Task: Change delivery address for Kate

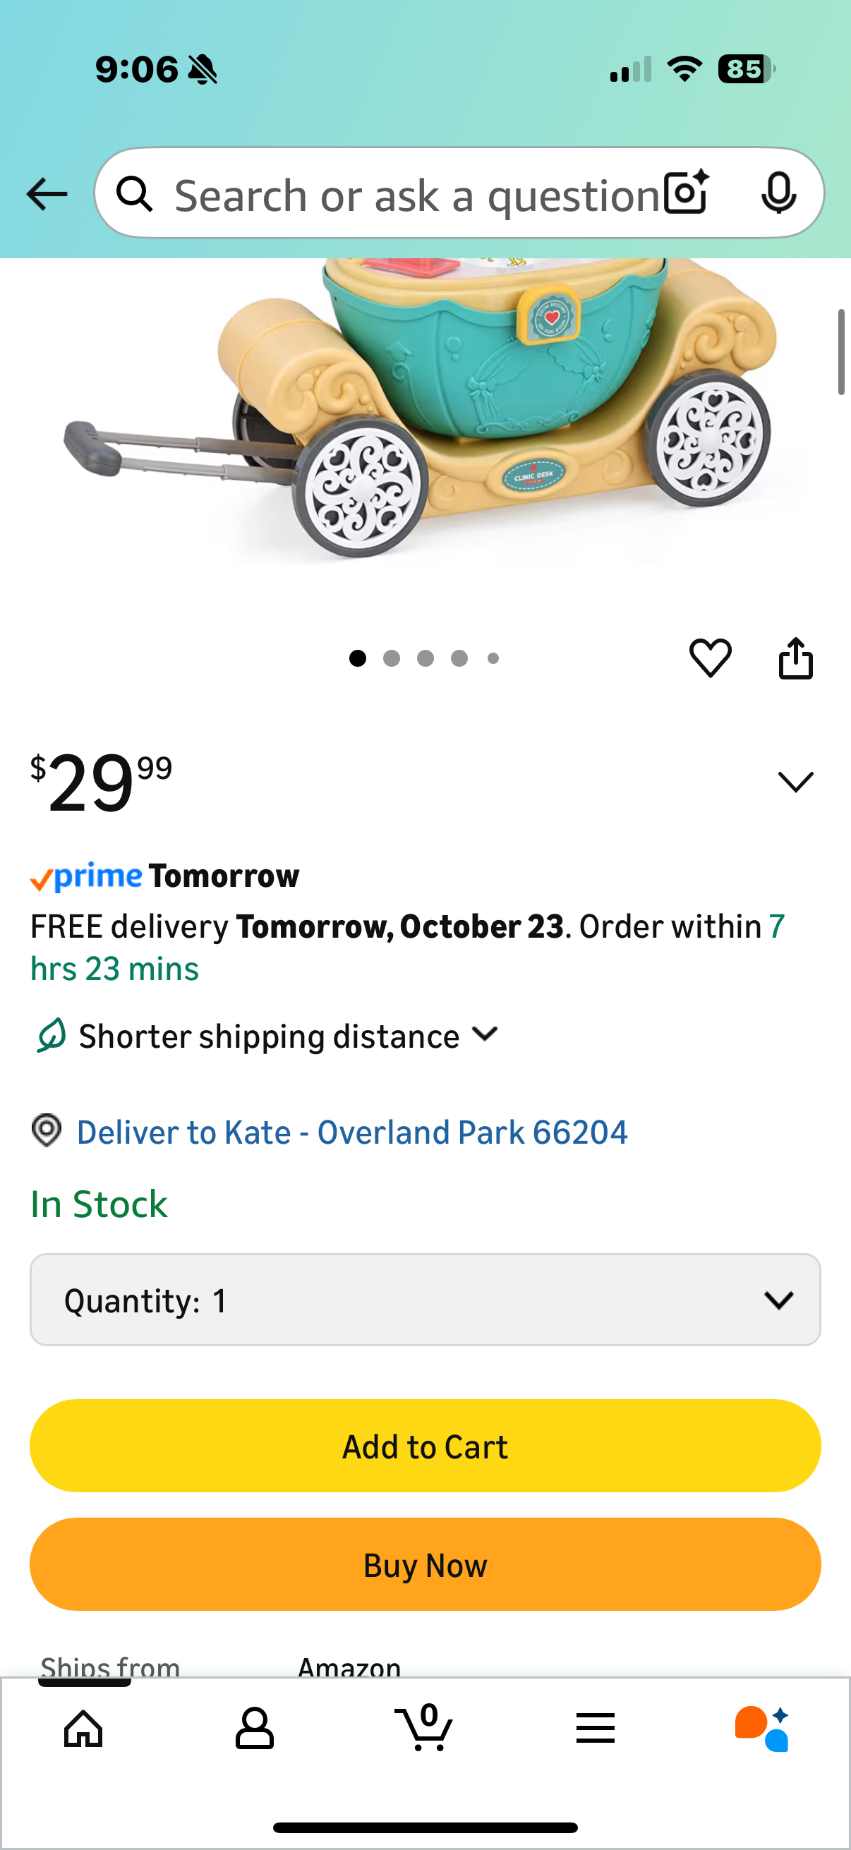Action: point(352,1132)
